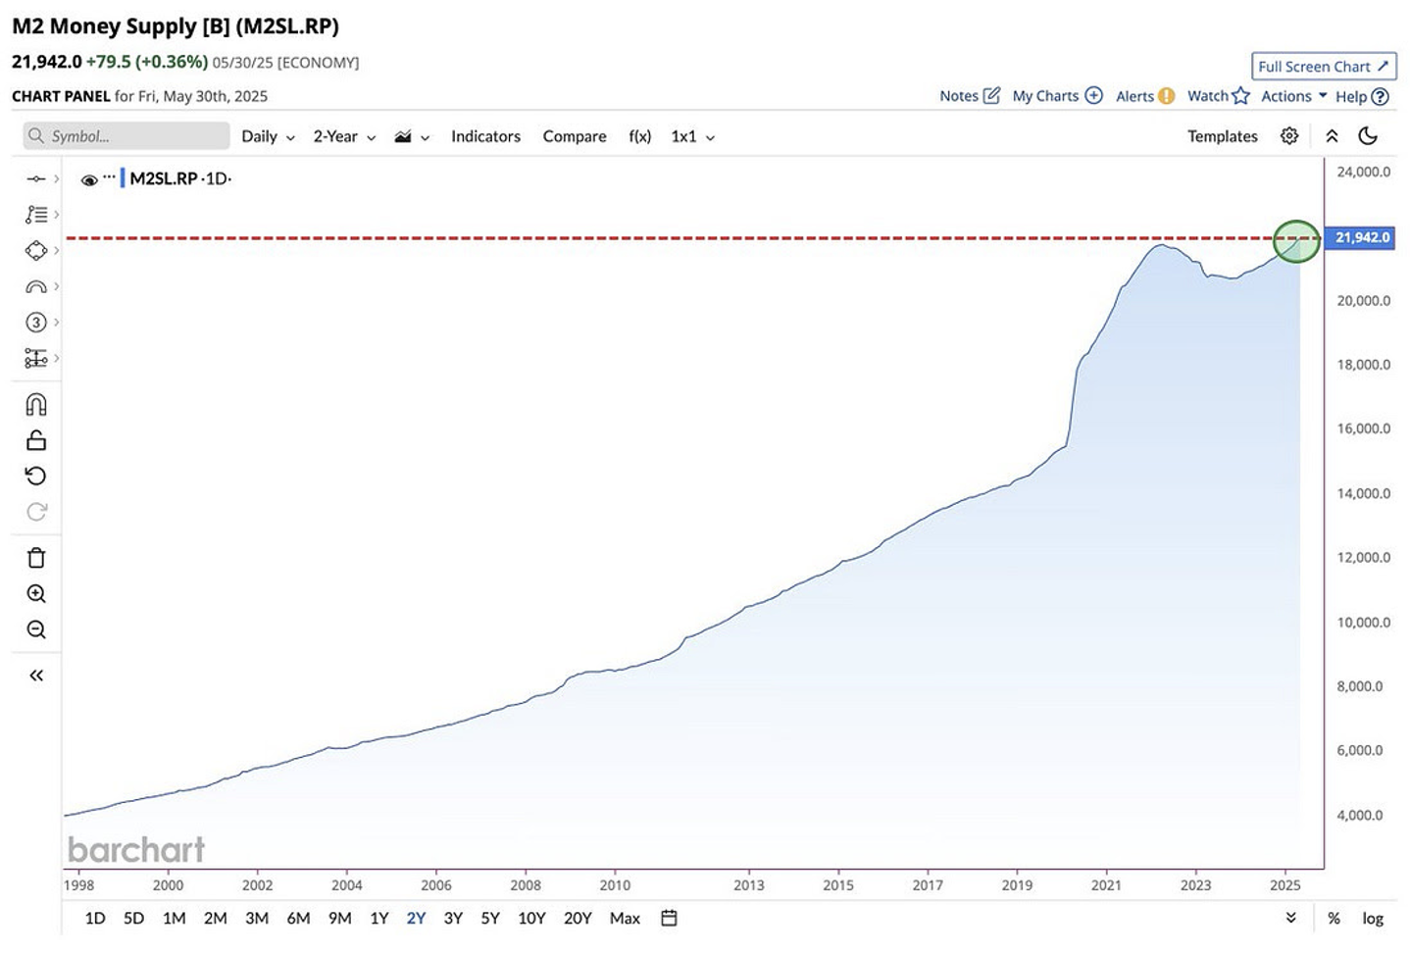Open the Daily frequency dropdown

(x=268, y=136)
